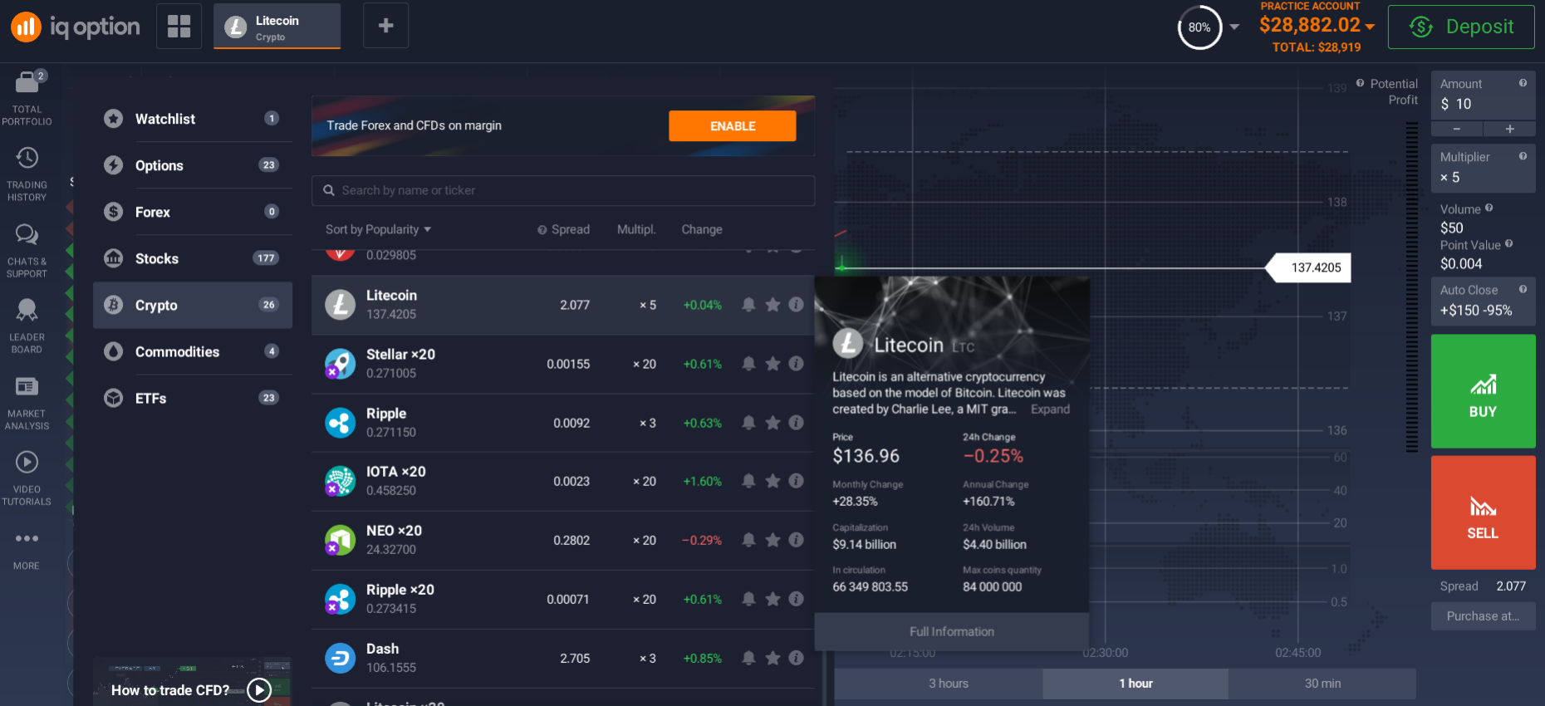Click the Potential Profit help icon
This screenshot has height=706, width=1545.
point(1360,83)
